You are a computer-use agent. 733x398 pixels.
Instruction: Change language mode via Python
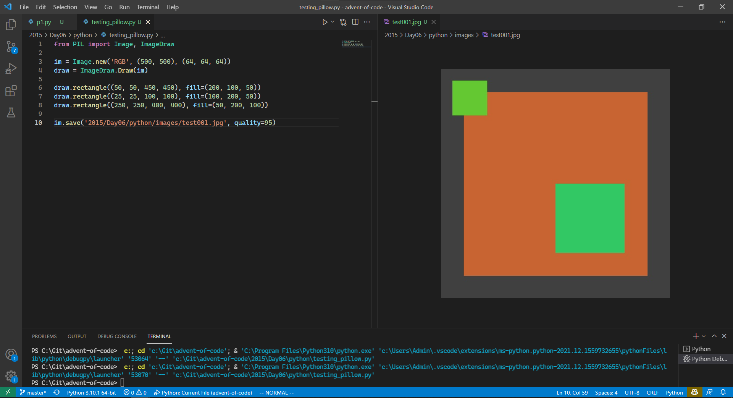click(x=674, y=393)
